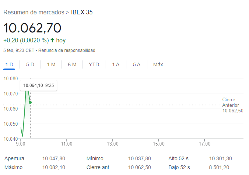This screenshot has width=249, height=175.
Task: Click the 10.062,70 current price
Action: [32, 28]
